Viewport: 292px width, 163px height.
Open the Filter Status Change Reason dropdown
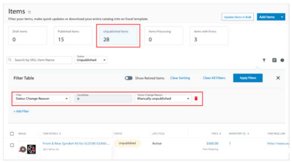click(x=42, y=98)
